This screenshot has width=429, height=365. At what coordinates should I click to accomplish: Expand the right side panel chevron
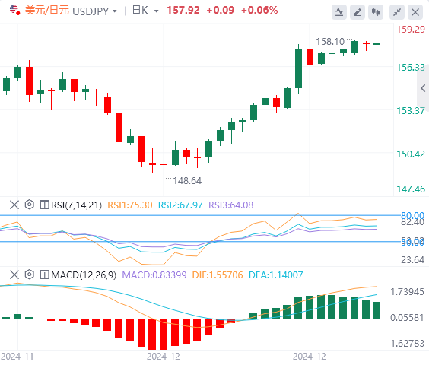(423, 88)
